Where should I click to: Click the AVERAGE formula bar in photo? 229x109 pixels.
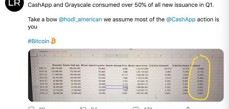tap(52, 51)
